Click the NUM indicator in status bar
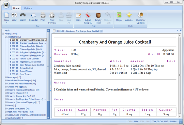 click(x=136, y=122)
